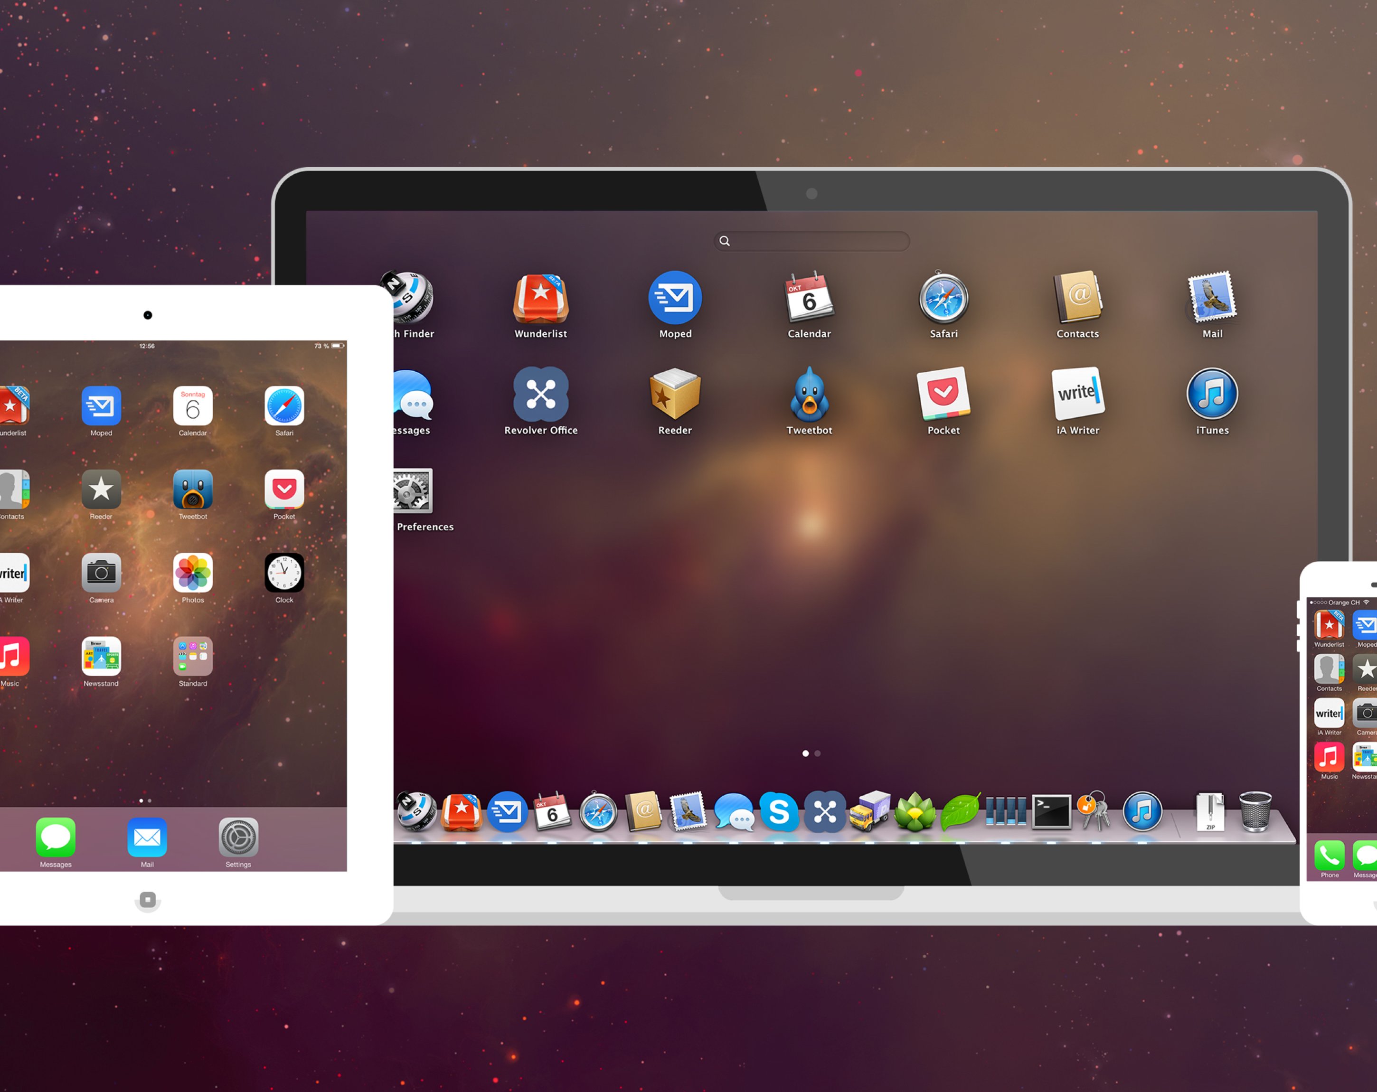Tap Settings in the iPad dock
This screenshot has height=1092, width=1377.
pos(238,837)
